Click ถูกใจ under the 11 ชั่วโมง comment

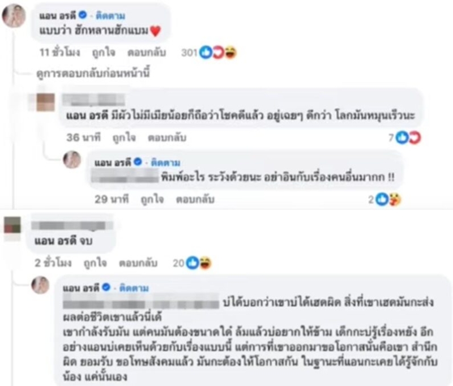click(104, 53)
